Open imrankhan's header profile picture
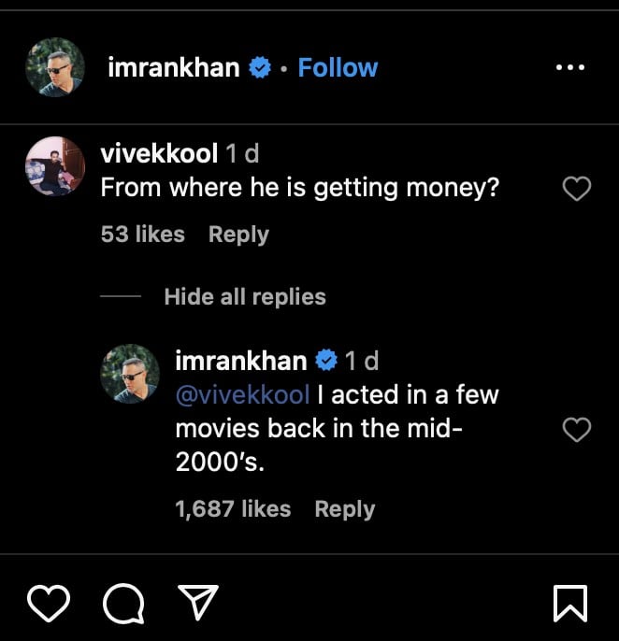The height and width of the screenshot is (641, 619). coord(54,68)
